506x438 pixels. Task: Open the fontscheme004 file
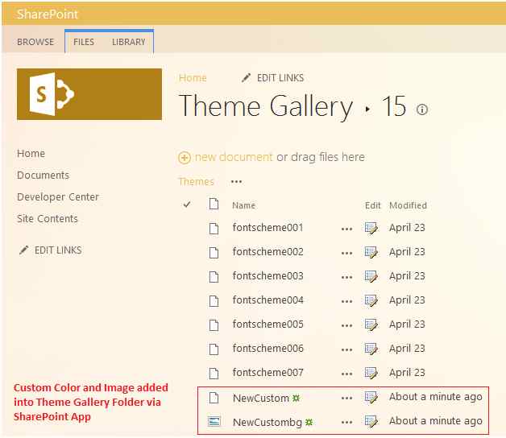(x=268, y=300)
